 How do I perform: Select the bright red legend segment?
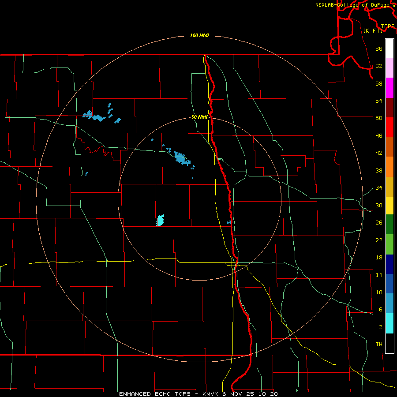click(x=390, y=127)
